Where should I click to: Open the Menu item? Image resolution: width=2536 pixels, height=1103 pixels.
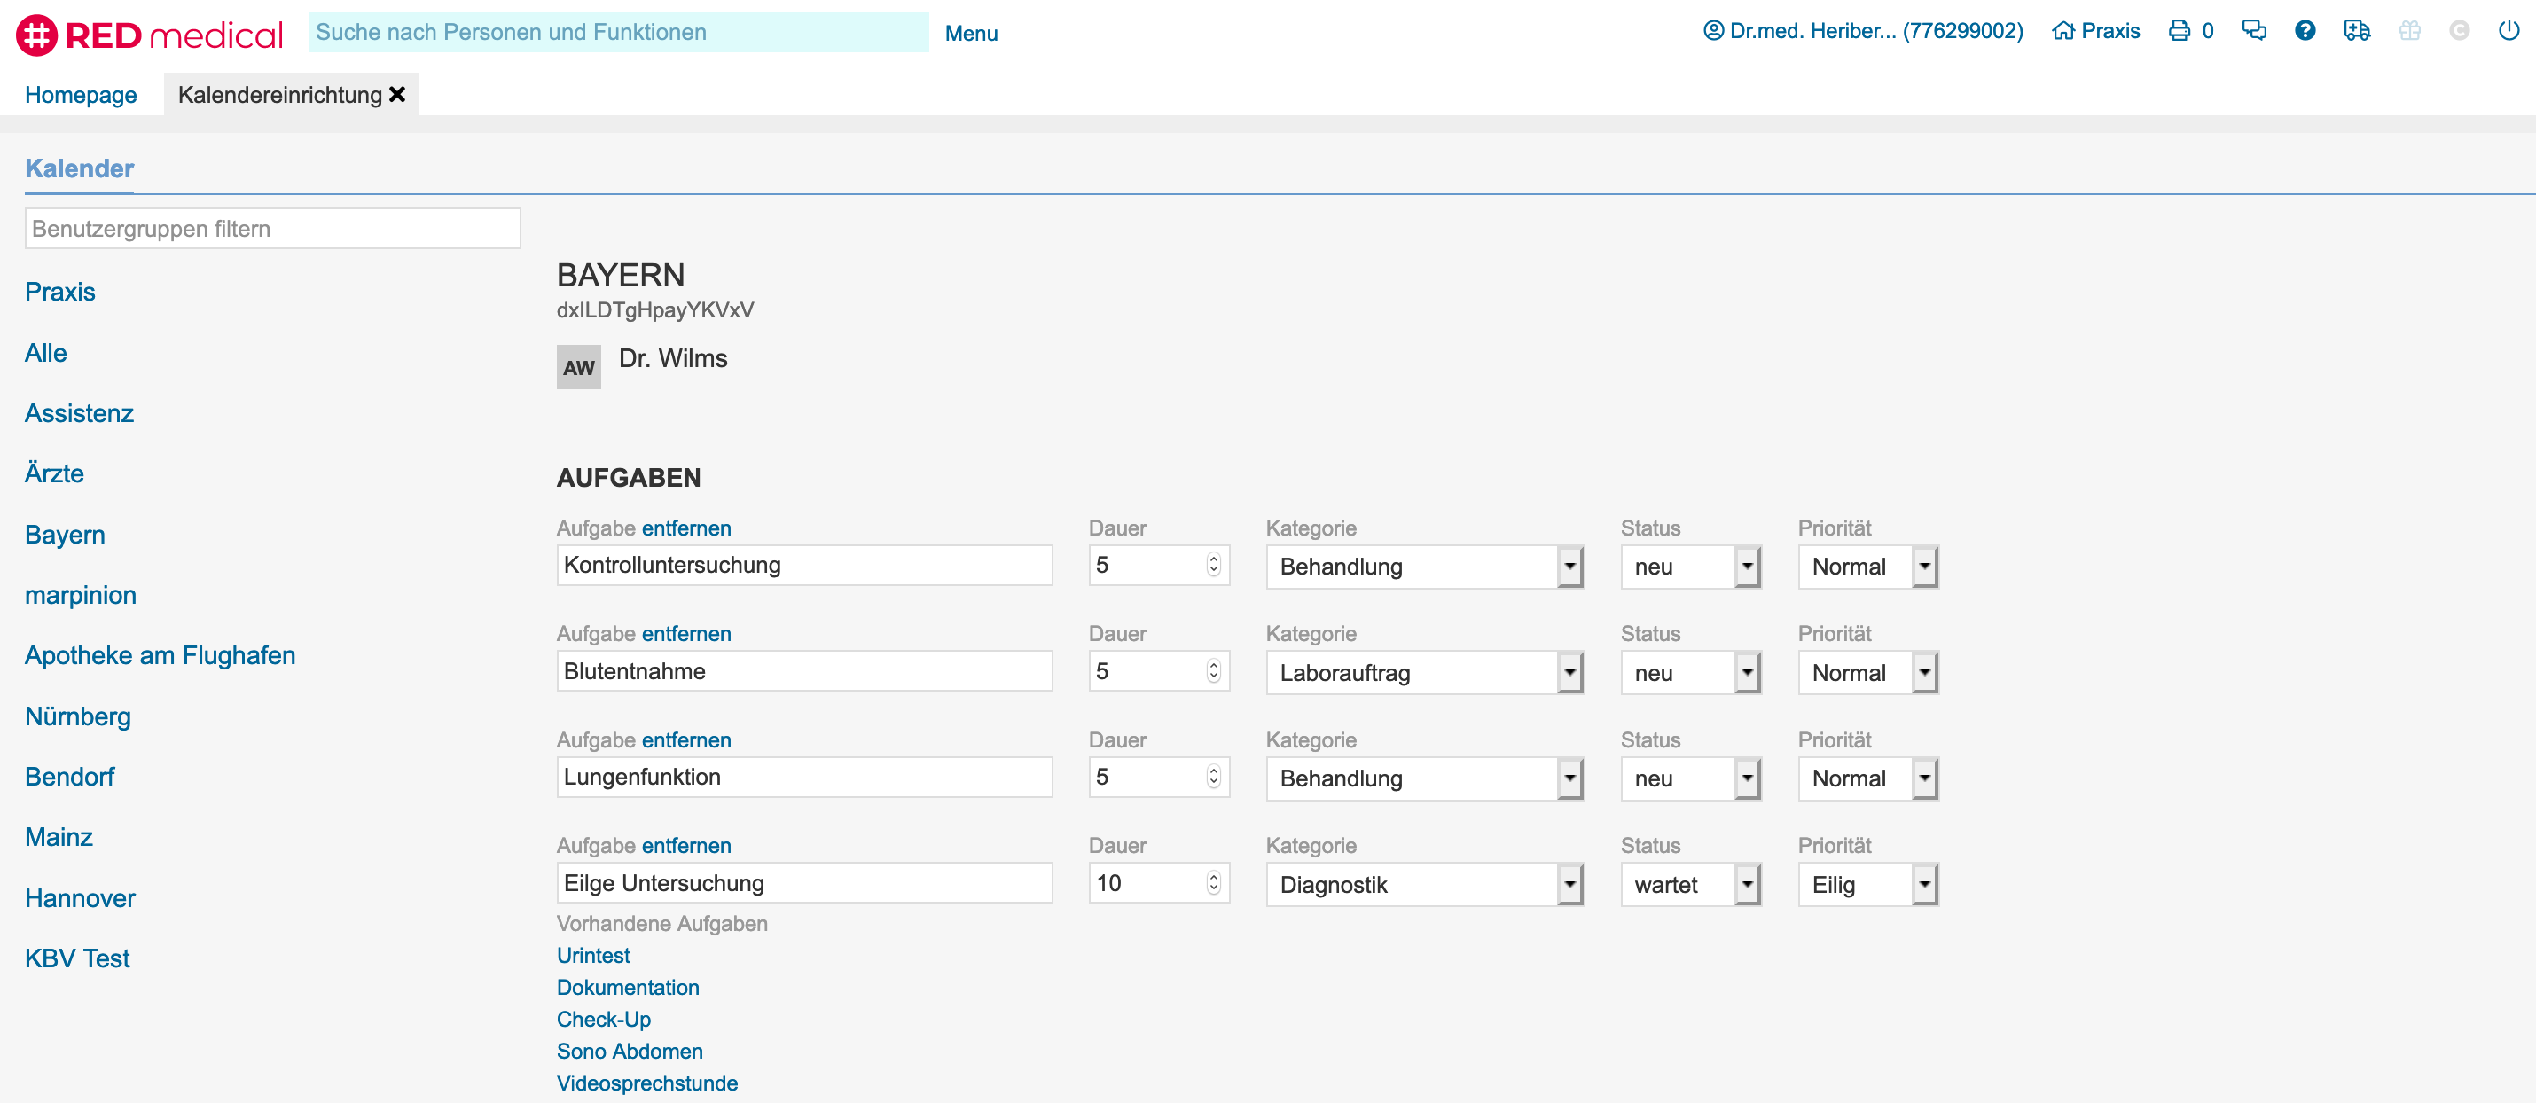tap(971, 34)
